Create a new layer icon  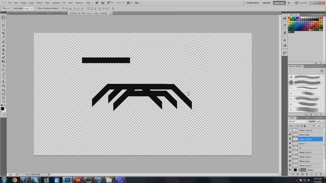(x=316, y=174)
